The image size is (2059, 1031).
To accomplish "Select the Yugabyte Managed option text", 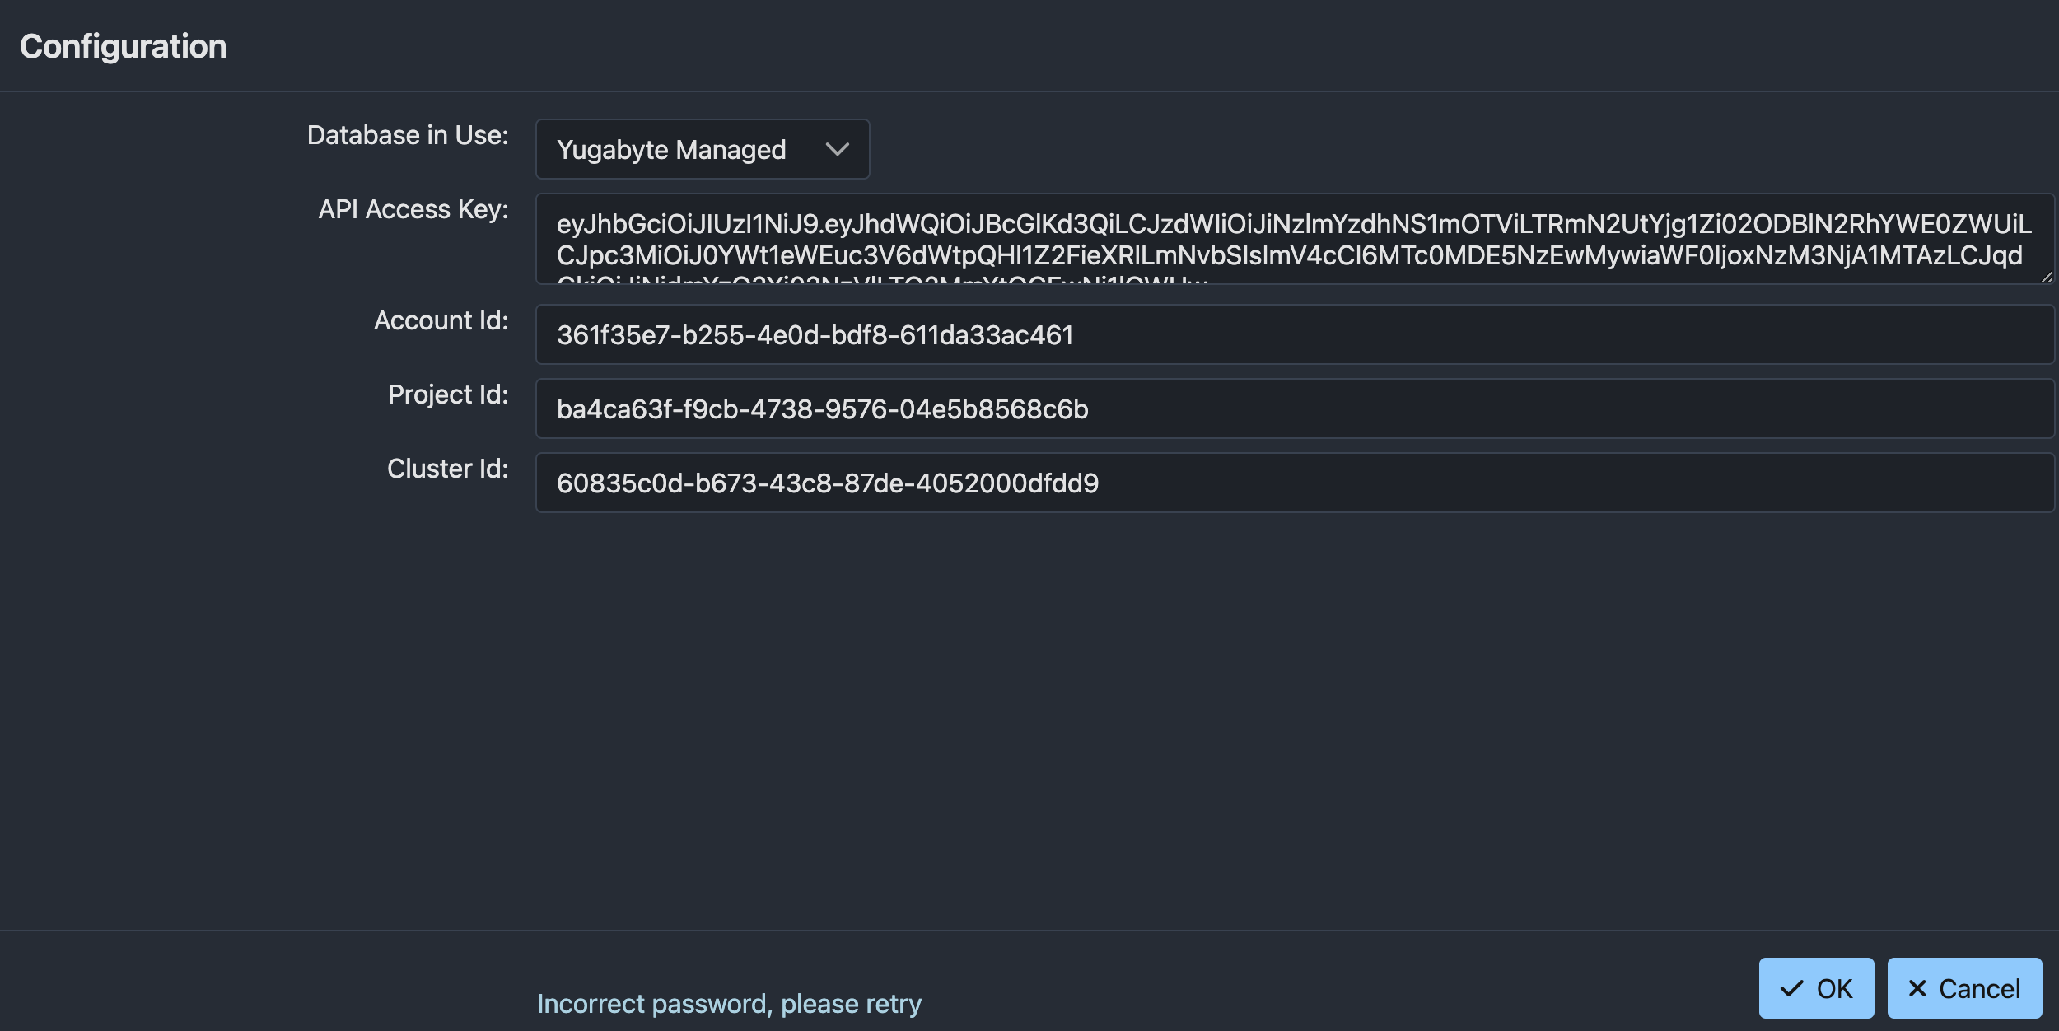I will 671,150.
